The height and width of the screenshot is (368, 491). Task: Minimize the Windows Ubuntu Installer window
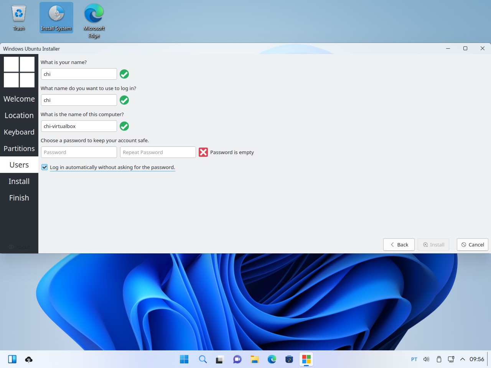[448, 49]
